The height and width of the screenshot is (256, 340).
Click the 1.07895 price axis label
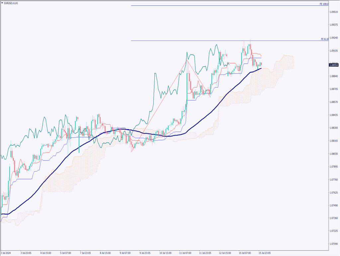click(x=334, y=167)
